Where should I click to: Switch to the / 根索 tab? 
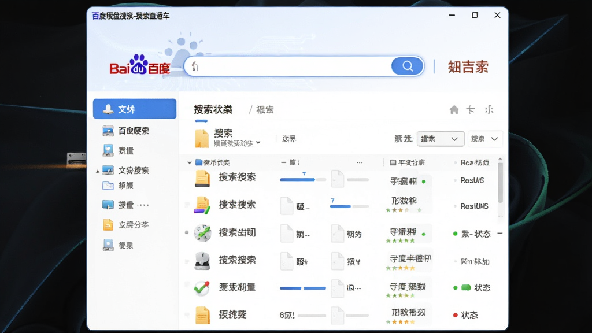coord(261,110)
